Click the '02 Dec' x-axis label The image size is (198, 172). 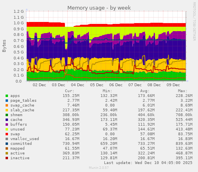coord(39,85)
